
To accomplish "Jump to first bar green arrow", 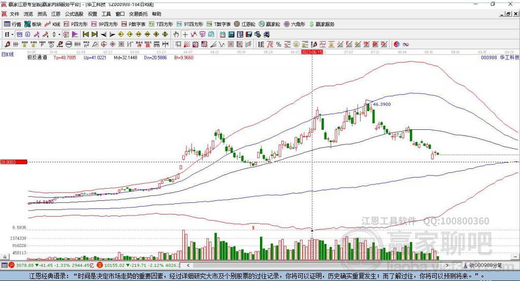I will 85,34.
